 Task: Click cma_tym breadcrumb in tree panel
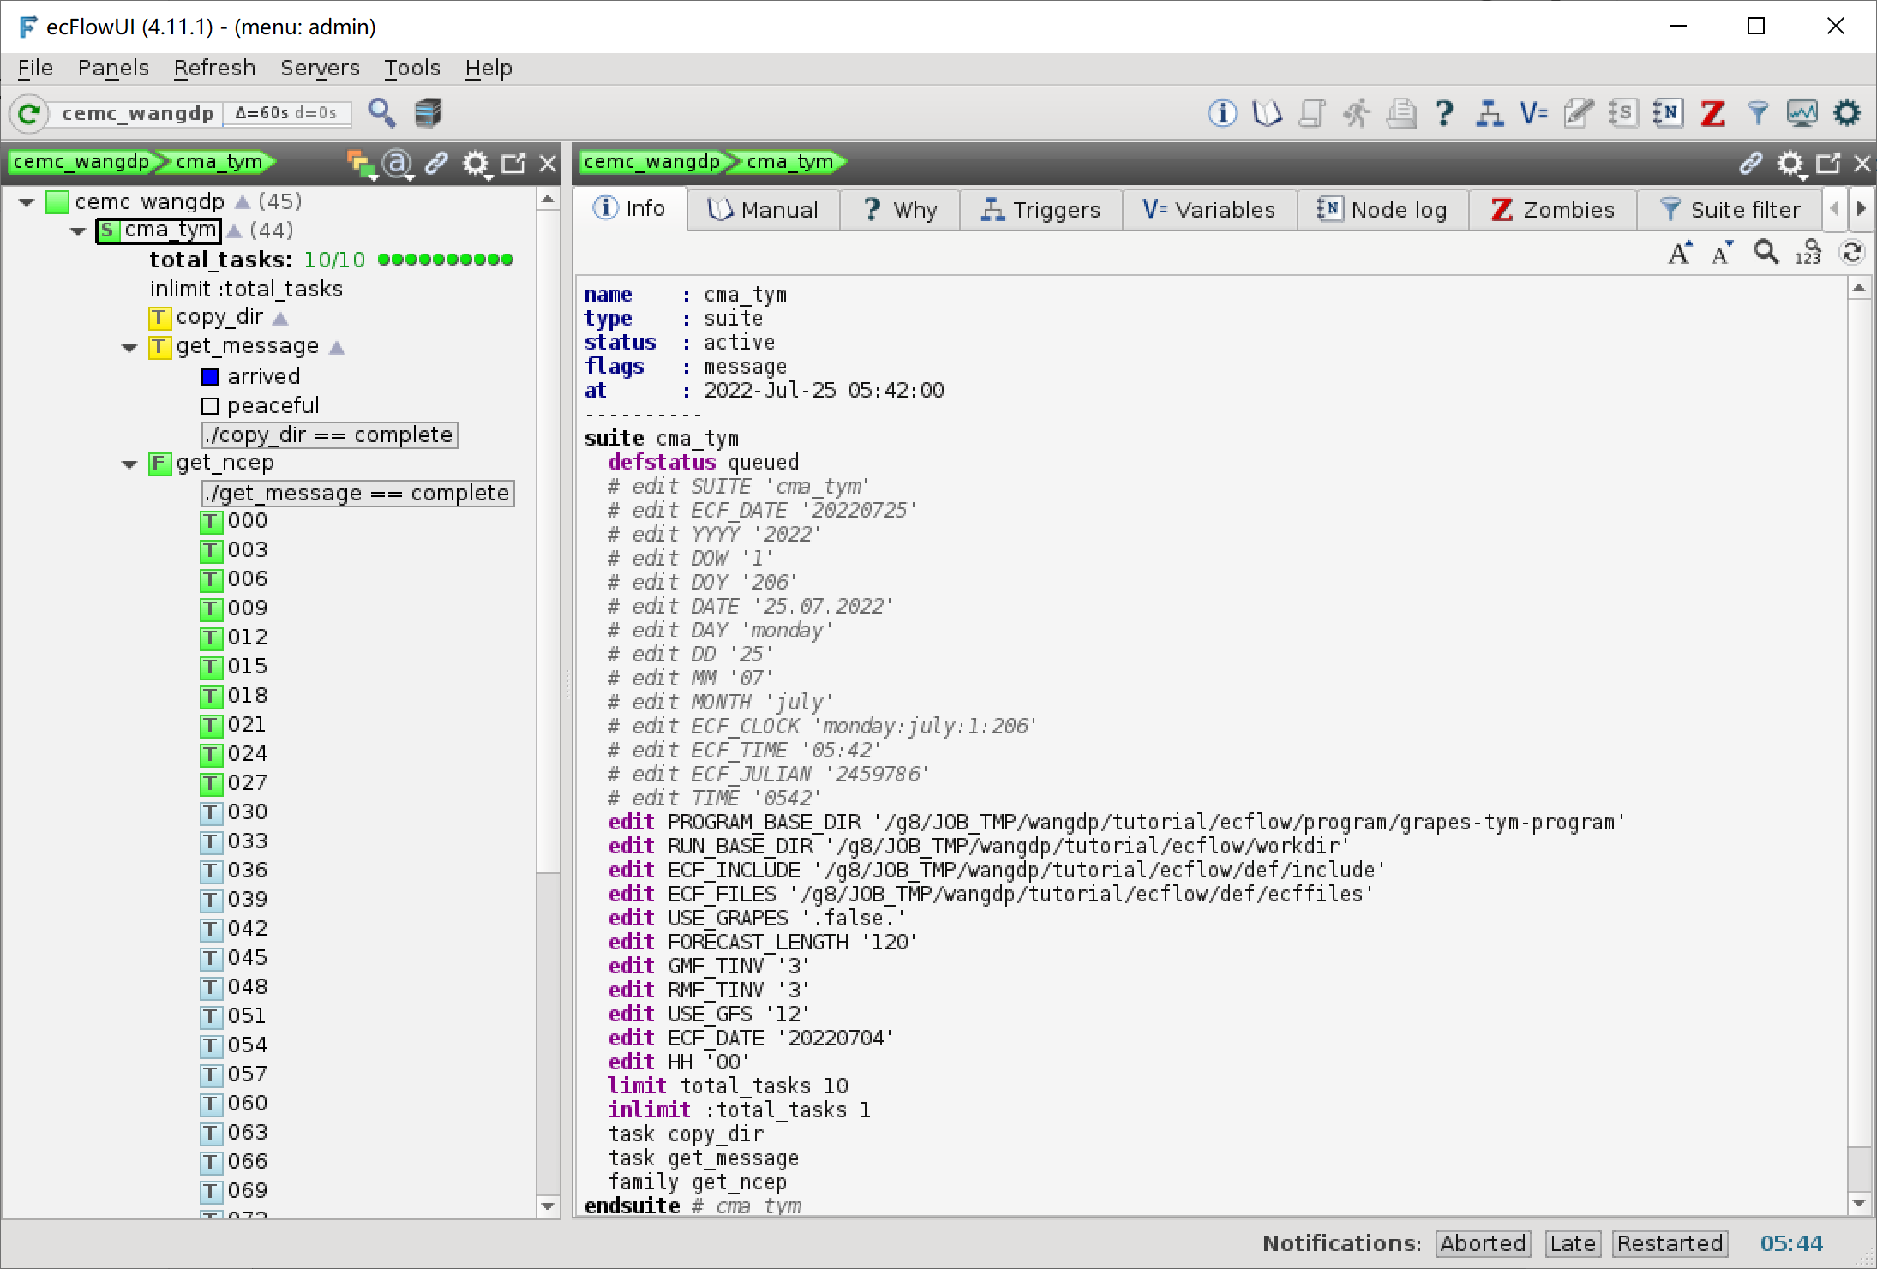pyautogui.click(x=219, y=162)
